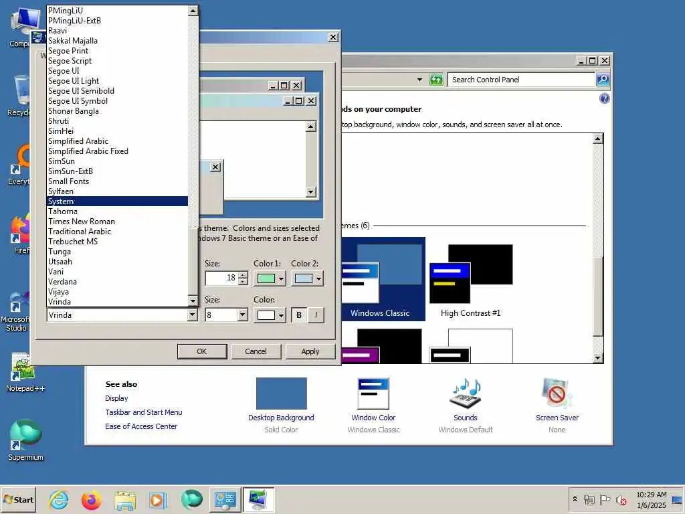Viewport: 685px width, 514px height.
Task: Pick Segoe UI Light font
Action: click(117, 81)
